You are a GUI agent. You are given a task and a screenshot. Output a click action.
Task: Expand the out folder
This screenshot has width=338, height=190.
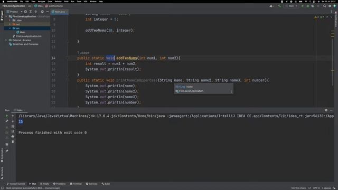pyautogui.click(x=10, y=24)
